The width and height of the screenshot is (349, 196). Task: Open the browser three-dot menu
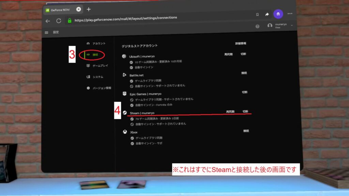[x=290, y=14]
